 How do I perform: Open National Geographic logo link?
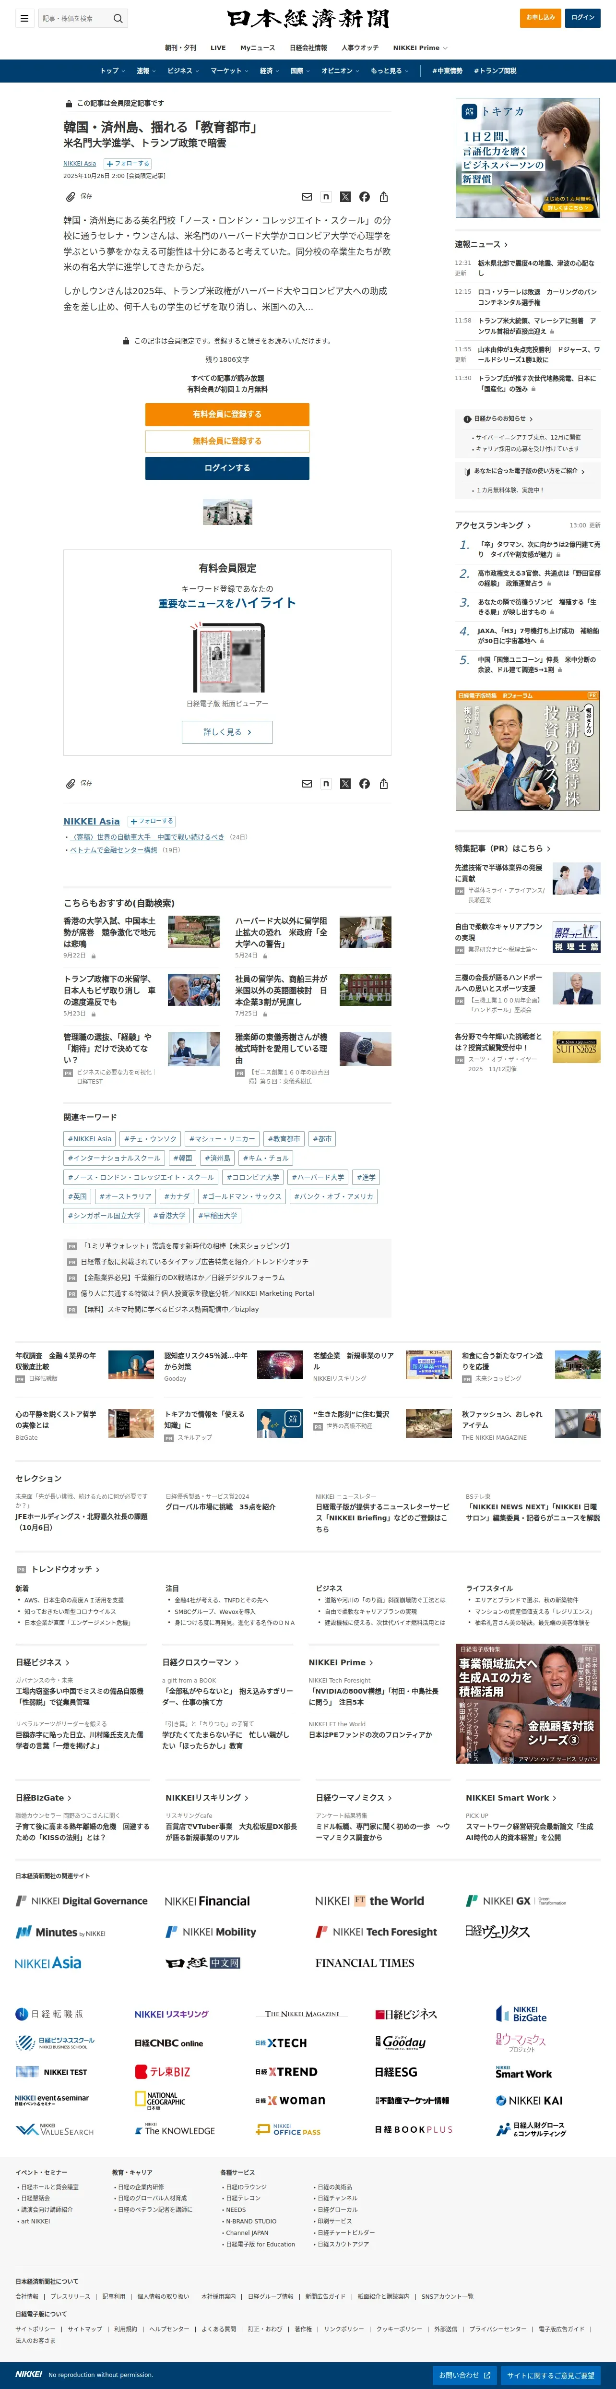(160, 2101)
